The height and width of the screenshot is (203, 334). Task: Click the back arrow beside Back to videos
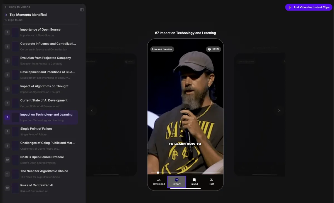(6, 7)
